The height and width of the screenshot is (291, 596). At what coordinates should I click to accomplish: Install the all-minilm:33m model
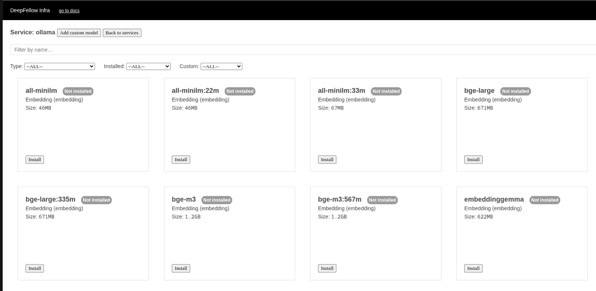[327, 159]
